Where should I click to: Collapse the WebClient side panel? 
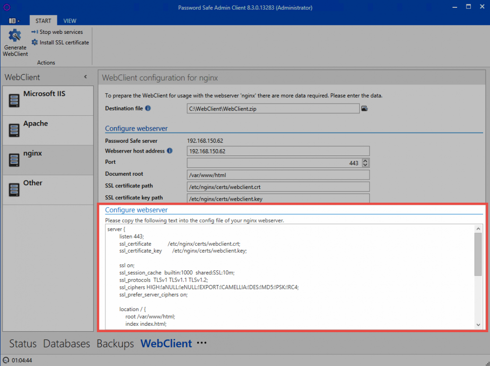click(86, 77)
